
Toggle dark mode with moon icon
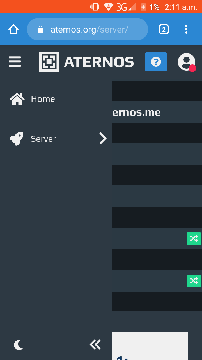tap(19, 345)
